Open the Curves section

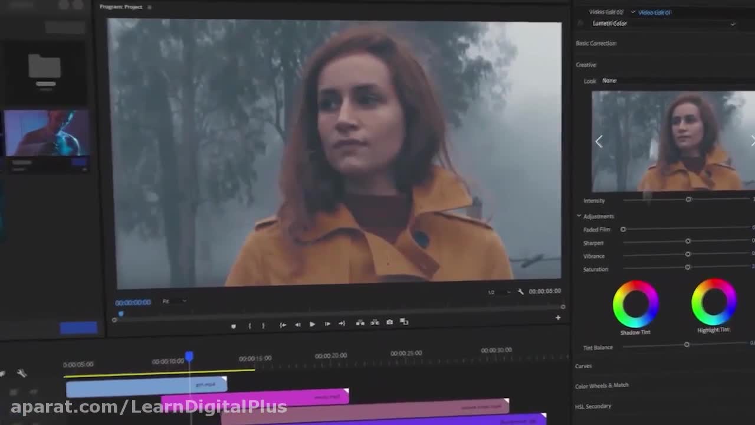click(x=583, y=366)
